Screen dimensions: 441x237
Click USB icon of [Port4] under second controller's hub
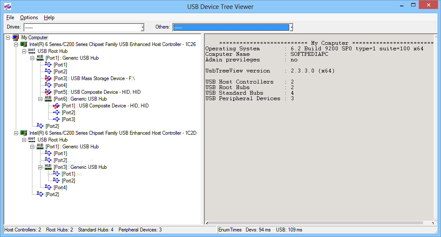click(48, 187)
